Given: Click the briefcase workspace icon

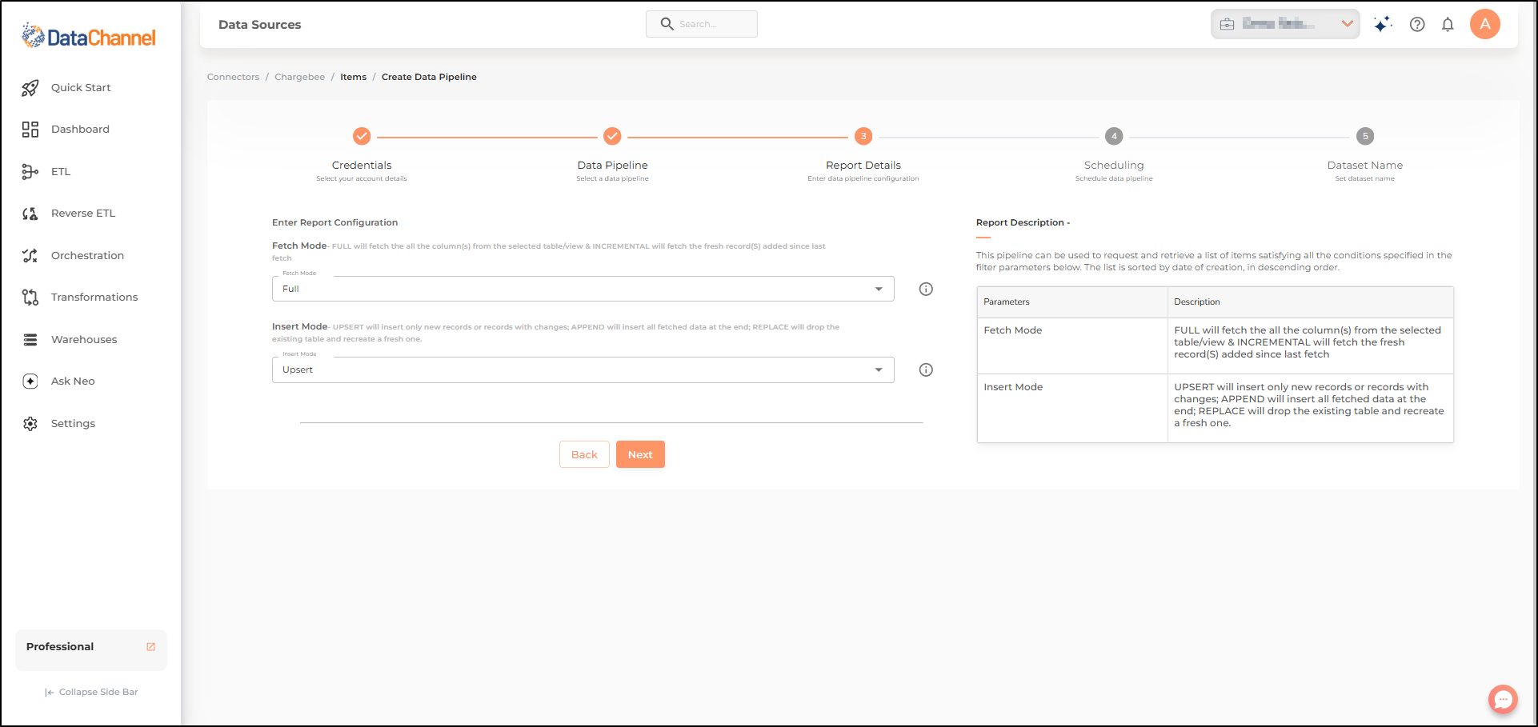Looking at the screenshot, I should [1227, 24].
